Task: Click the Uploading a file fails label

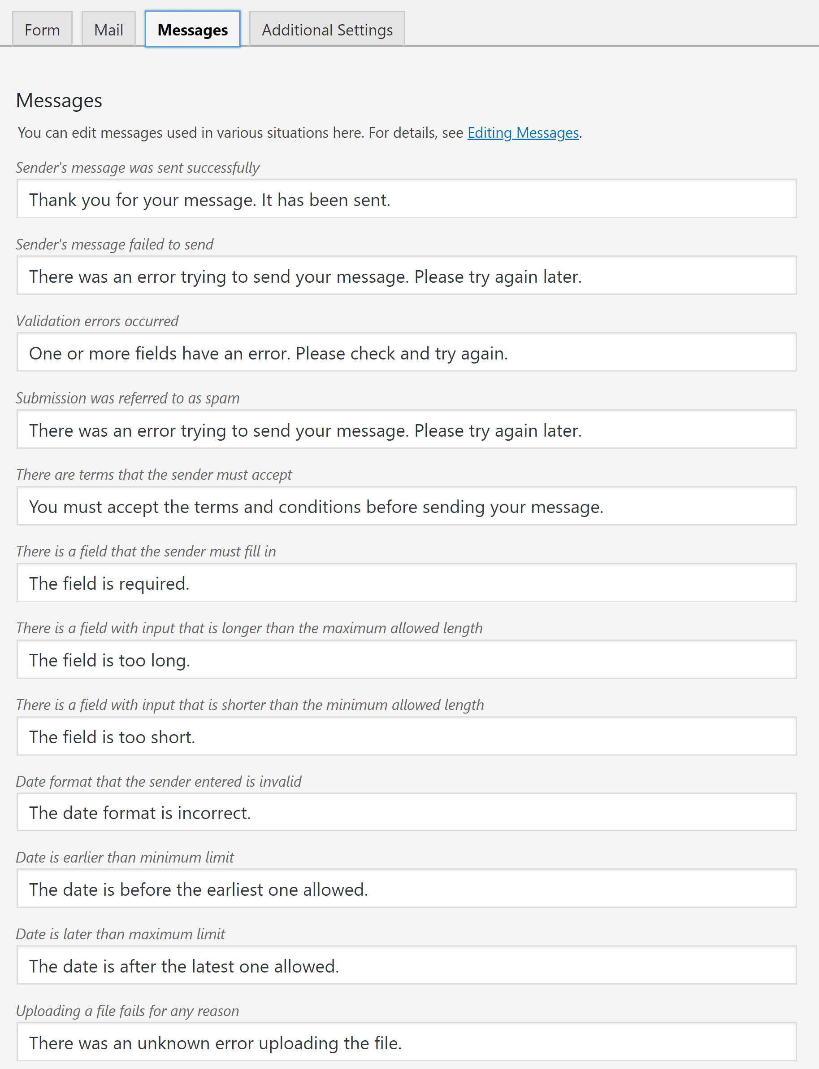Action: (x=127, y=1011)
